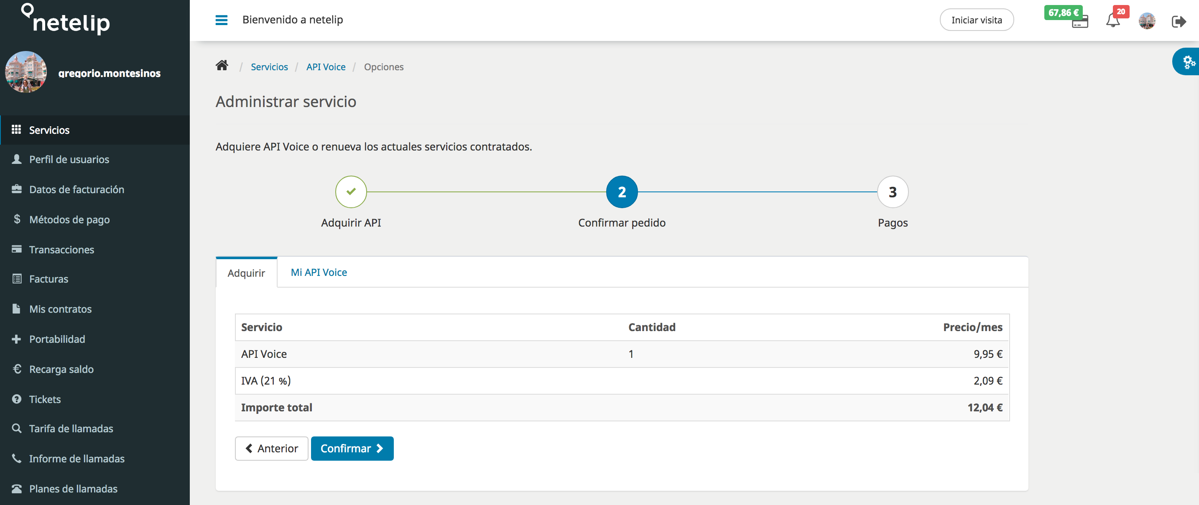Click the Servicios grid icon in the sidebar

point(16,130)
